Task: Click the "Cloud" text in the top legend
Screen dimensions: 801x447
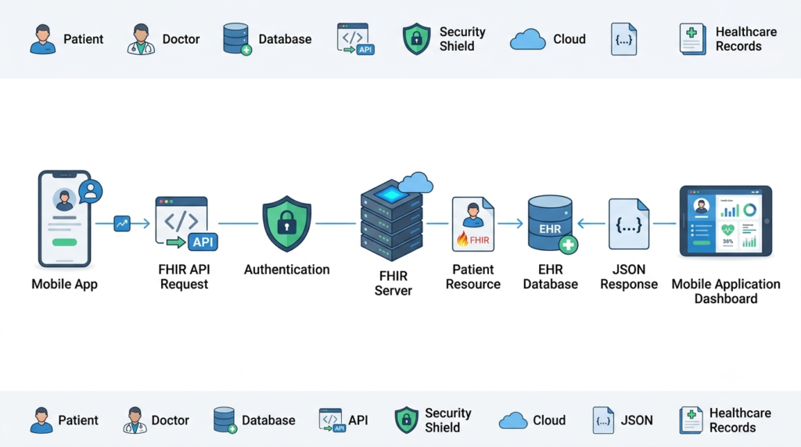Action: [x=569, y=39]
